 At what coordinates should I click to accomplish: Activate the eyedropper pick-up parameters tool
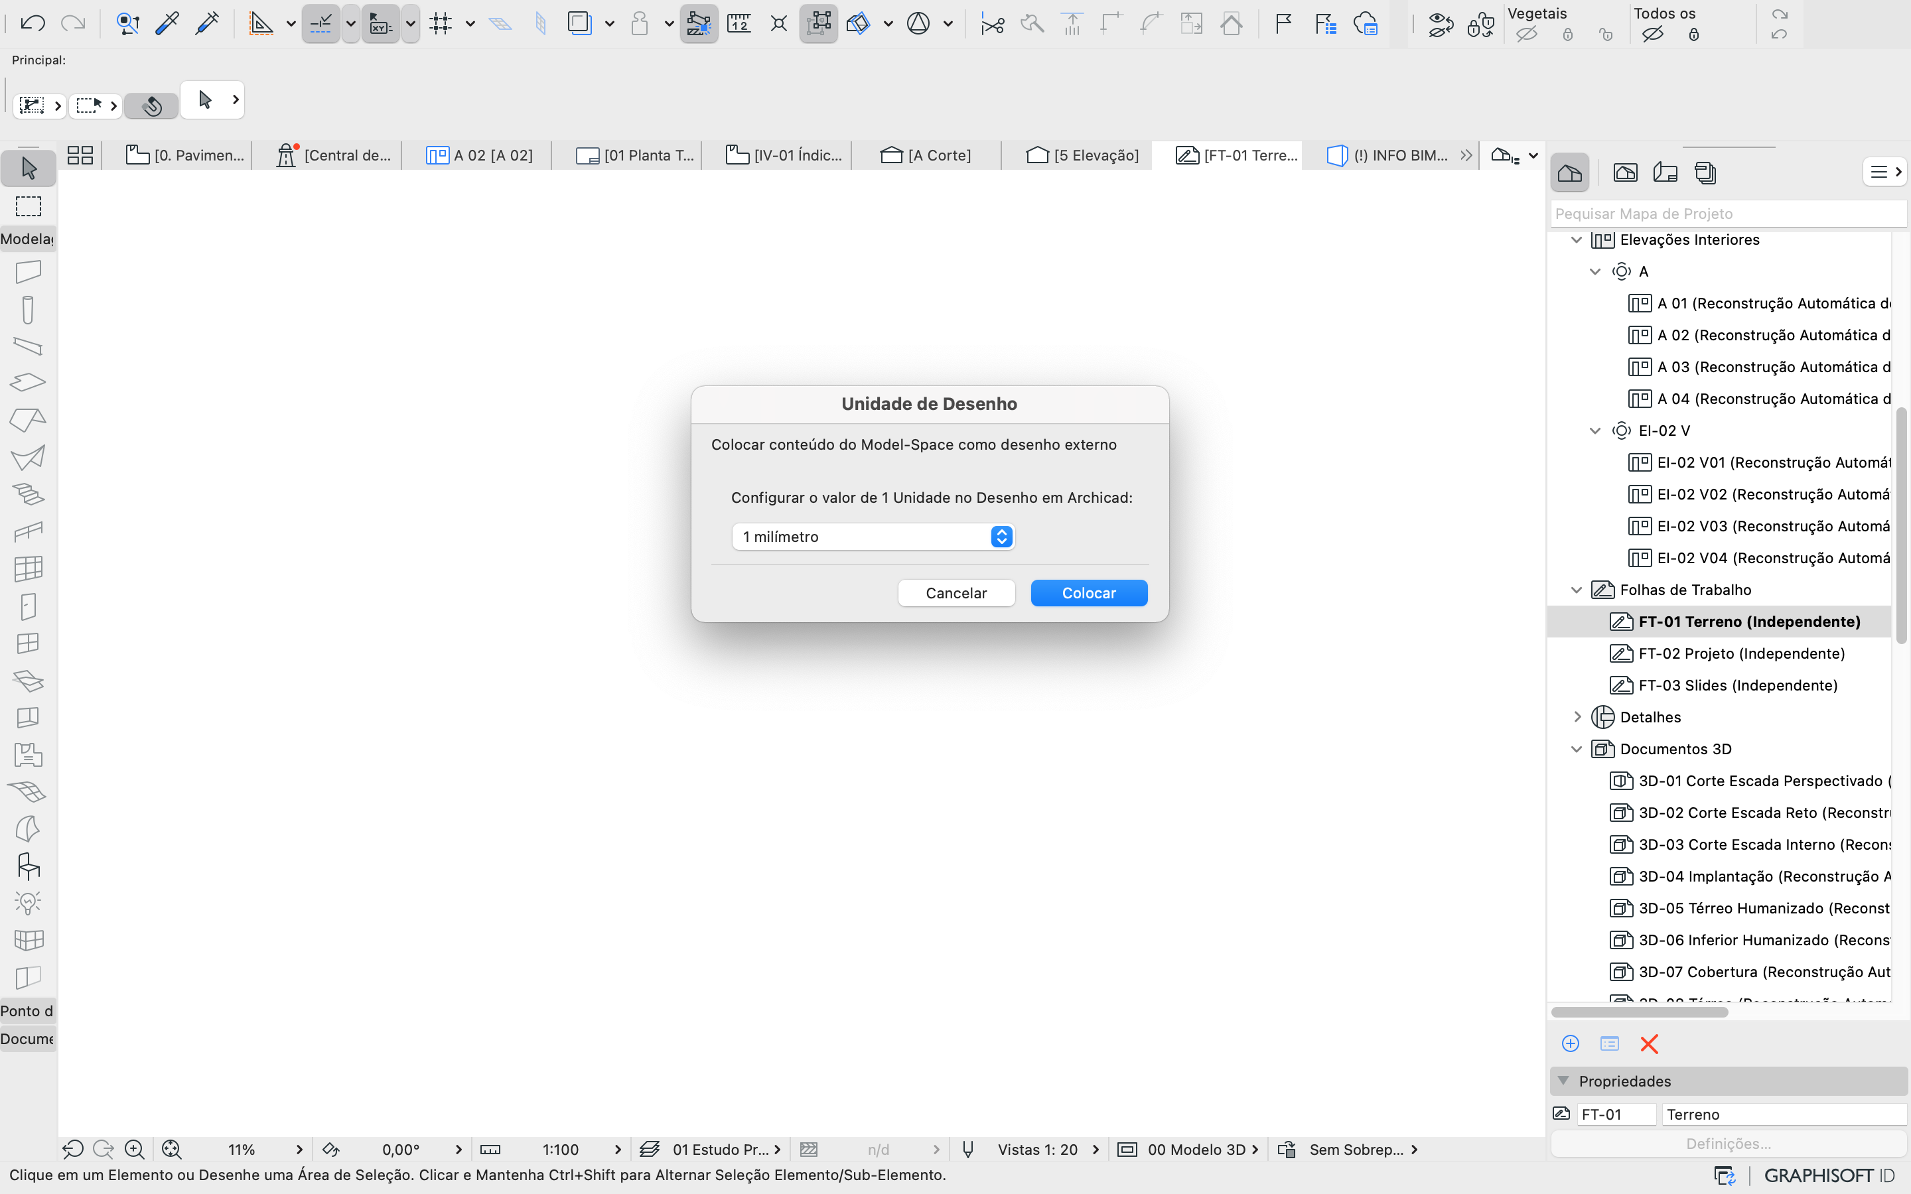point(167,23)
